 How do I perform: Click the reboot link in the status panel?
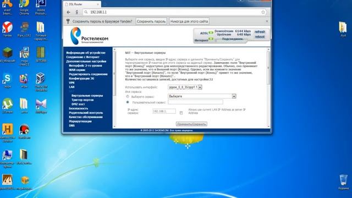point(260,37)
